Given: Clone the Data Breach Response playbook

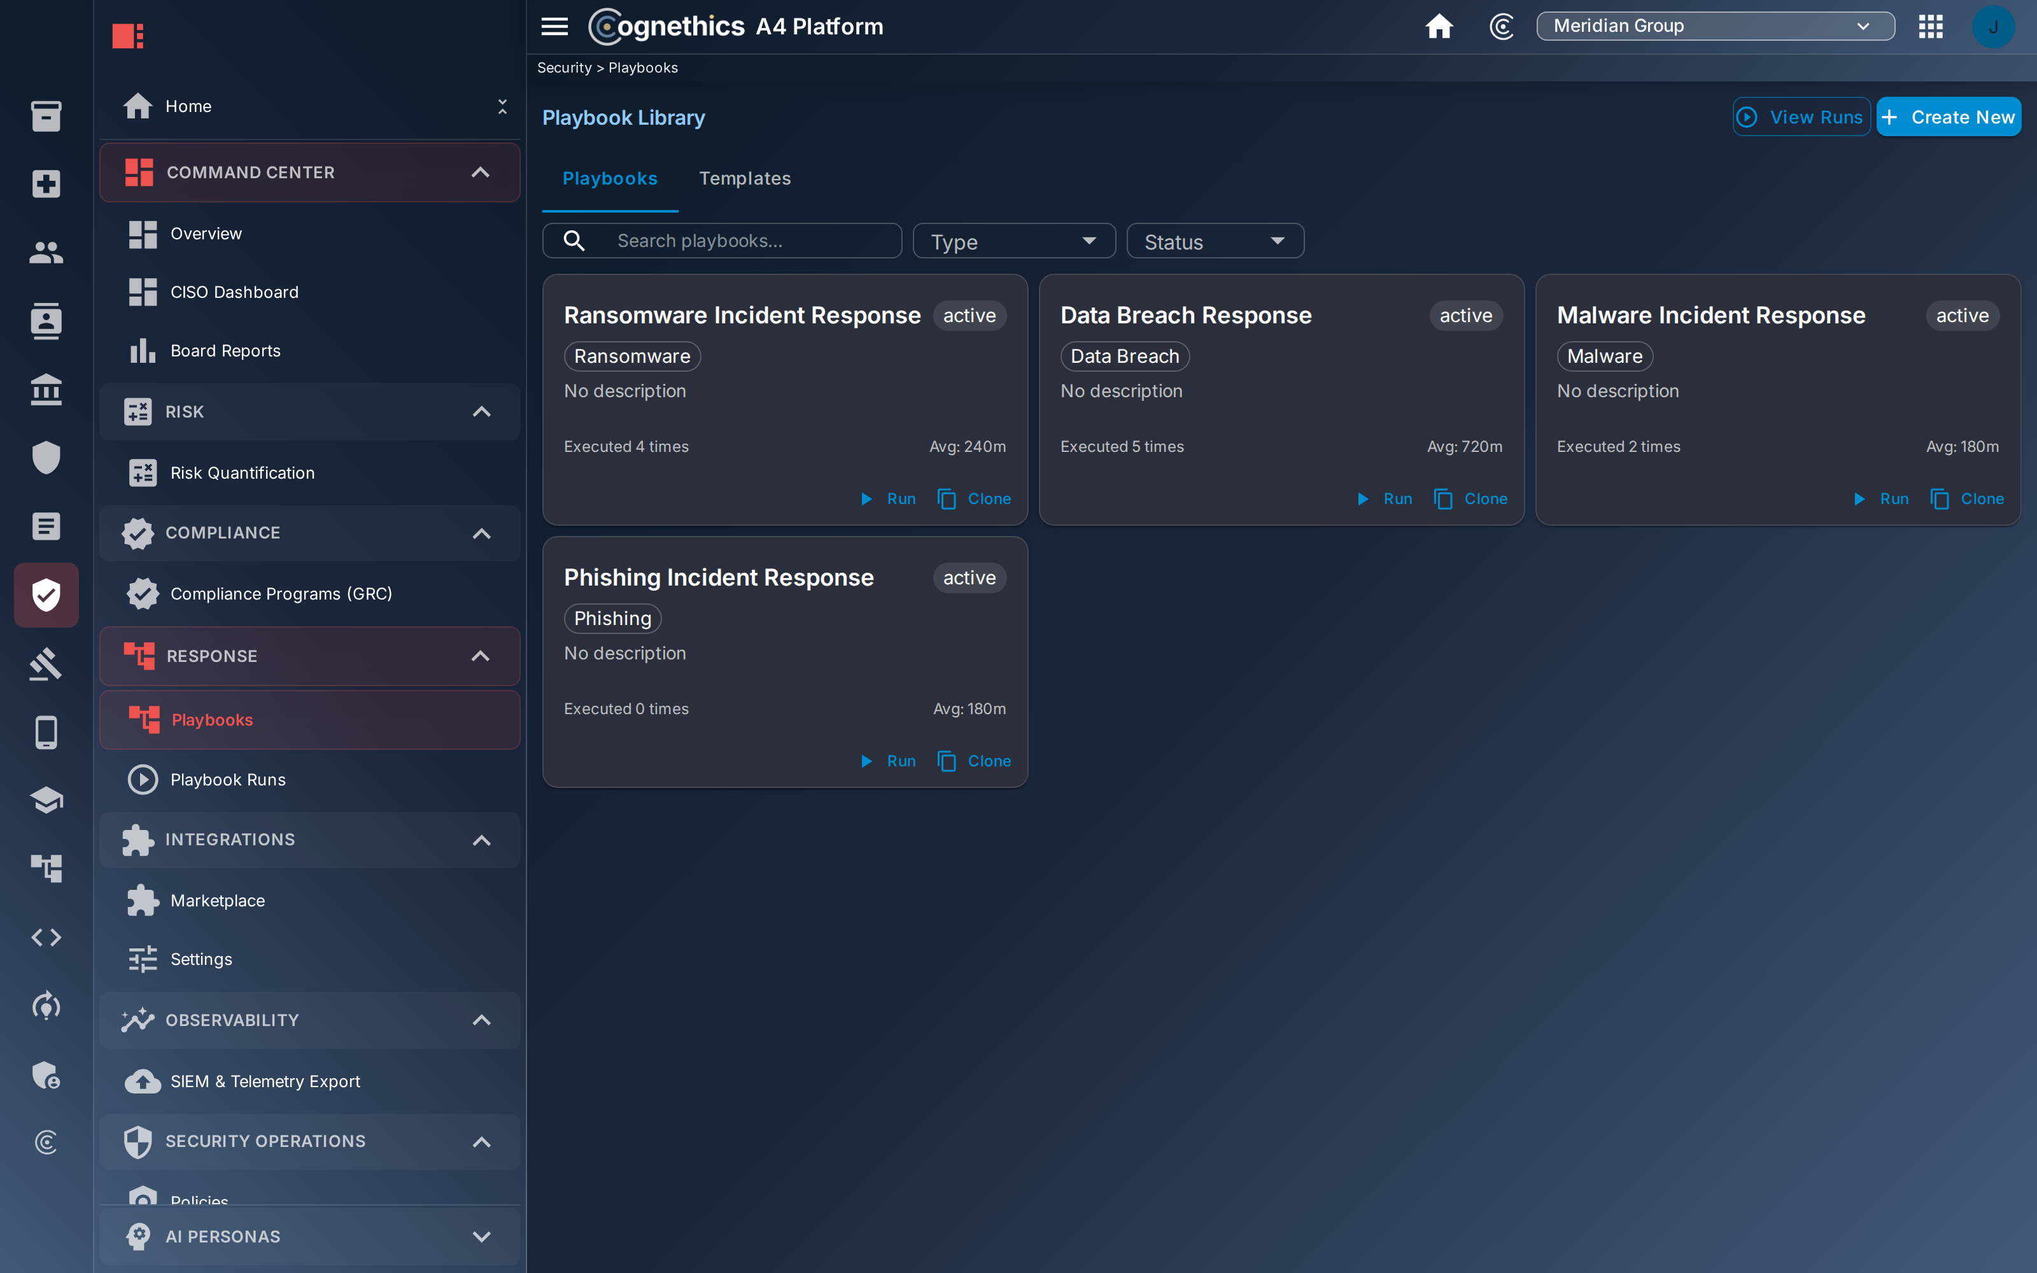Looking at the screenshot, I should (1470, 499).
